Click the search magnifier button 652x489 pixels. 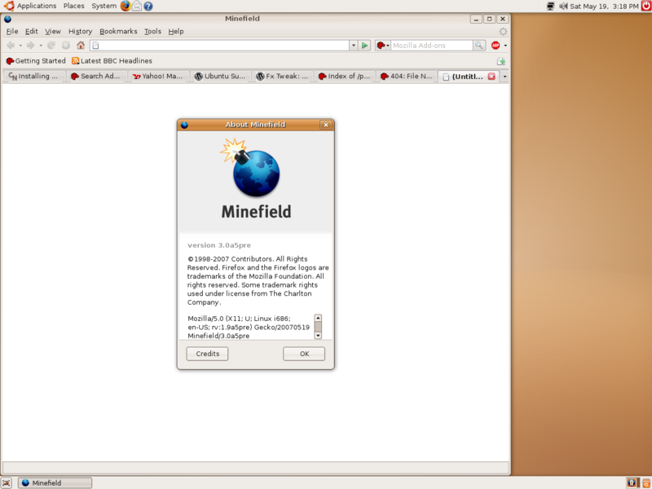(479, 46)
